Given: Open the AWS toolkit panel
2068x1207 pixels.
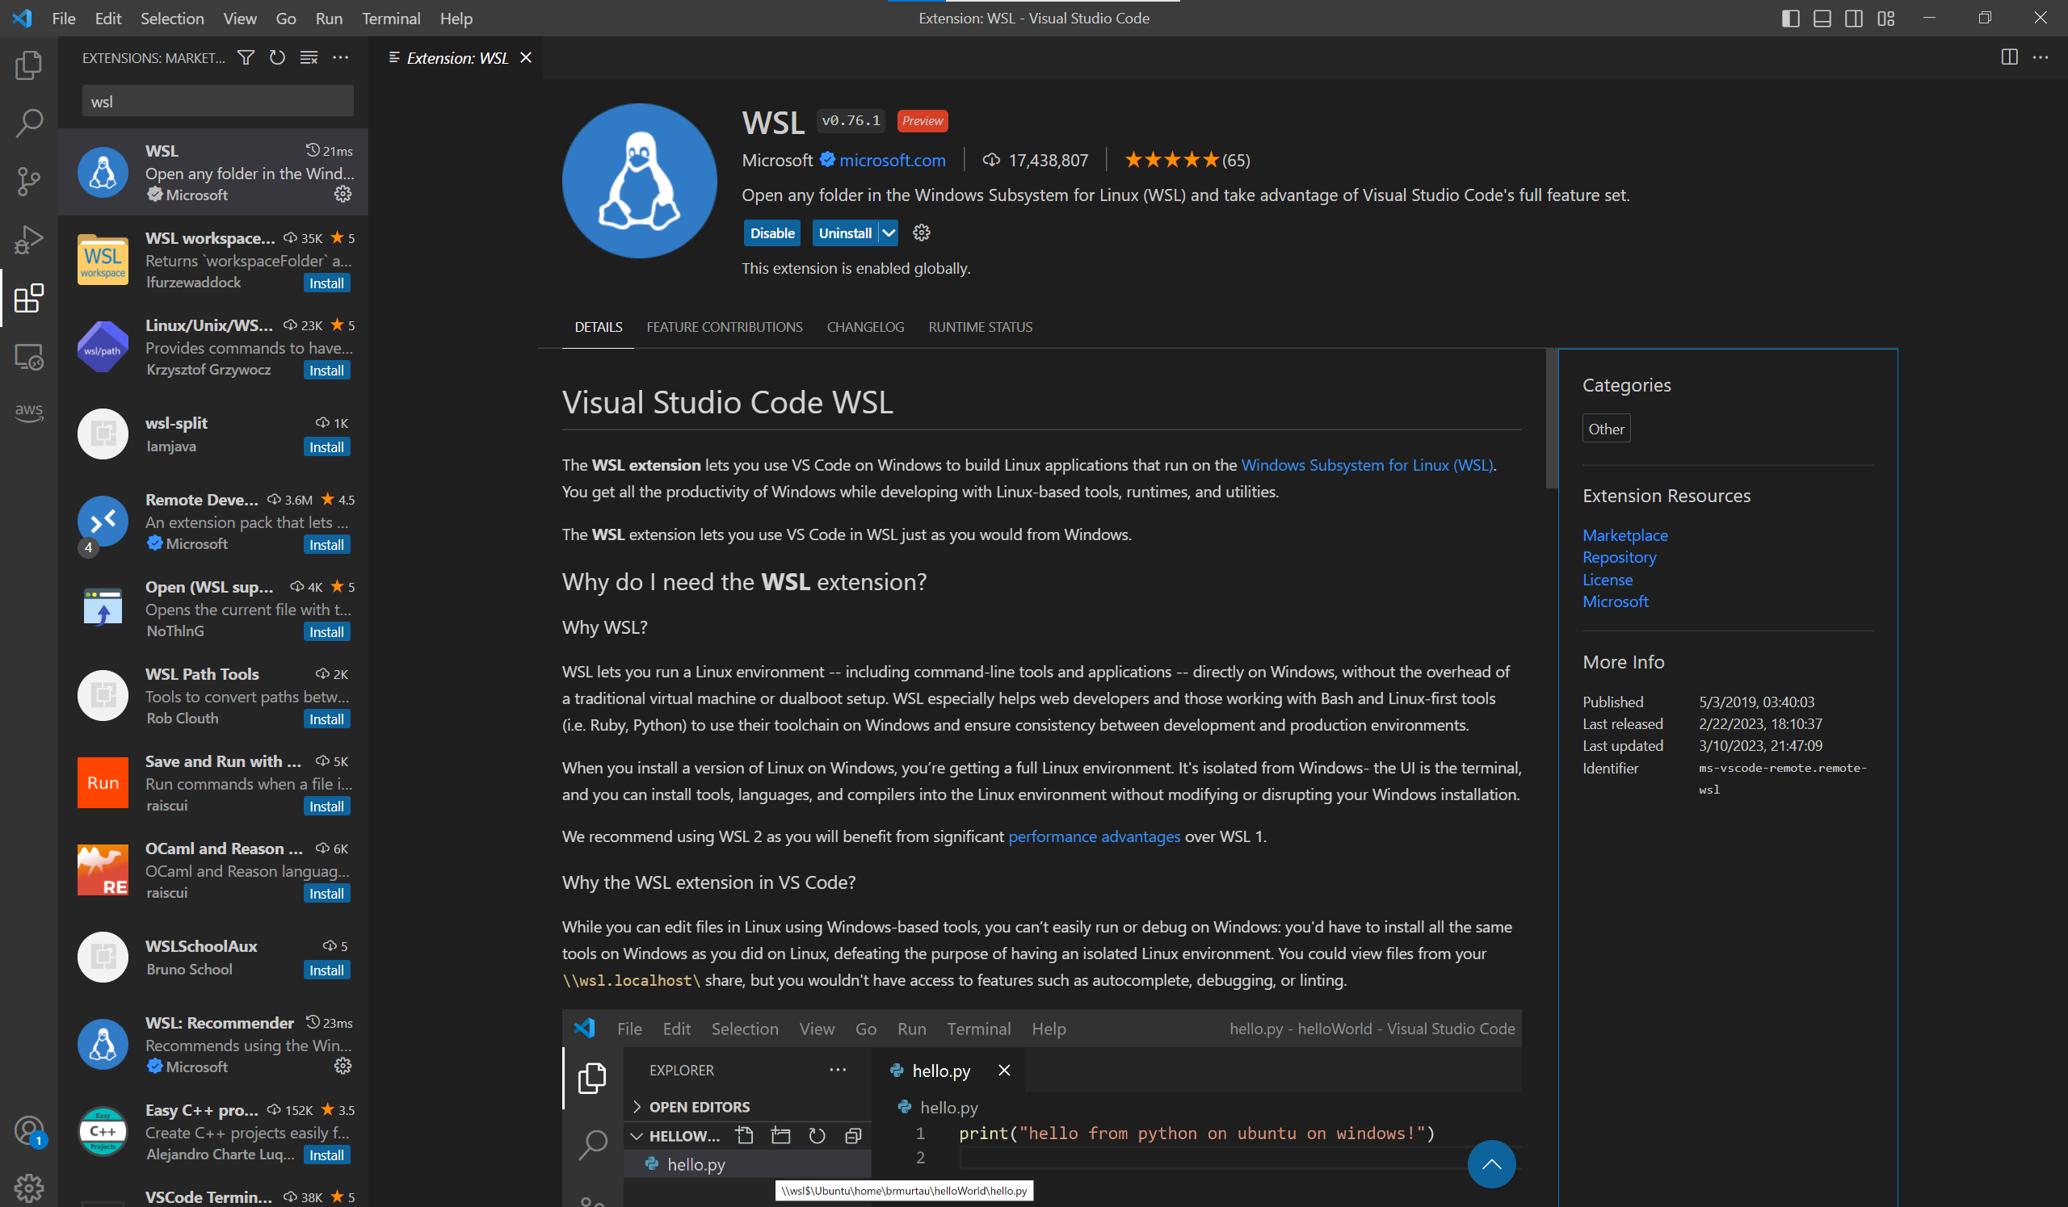Looking at the screenshot, I should pyautogui.click(x=29, y=412).
